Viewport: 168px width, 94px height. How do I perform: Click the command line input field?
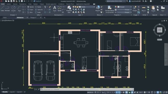click(x=87, y=89)
